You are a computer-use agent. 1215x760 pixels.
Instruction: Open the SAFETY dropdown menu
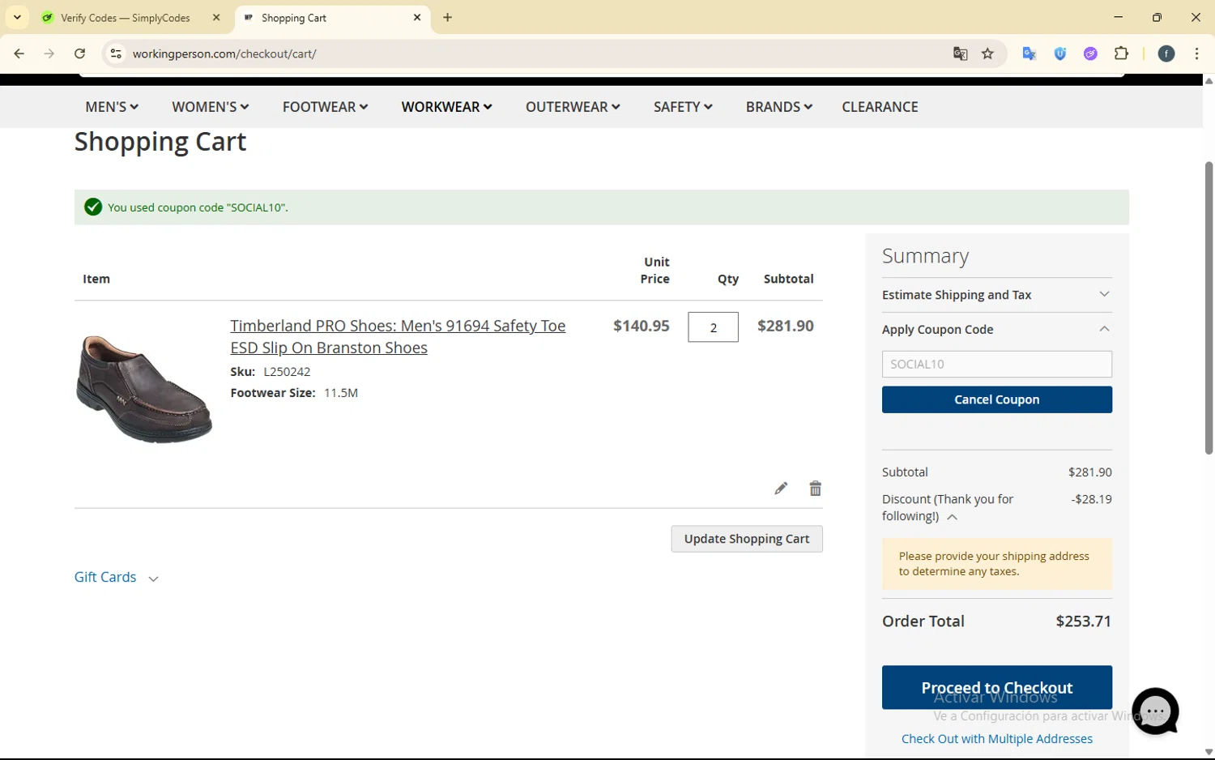point(683,107)
